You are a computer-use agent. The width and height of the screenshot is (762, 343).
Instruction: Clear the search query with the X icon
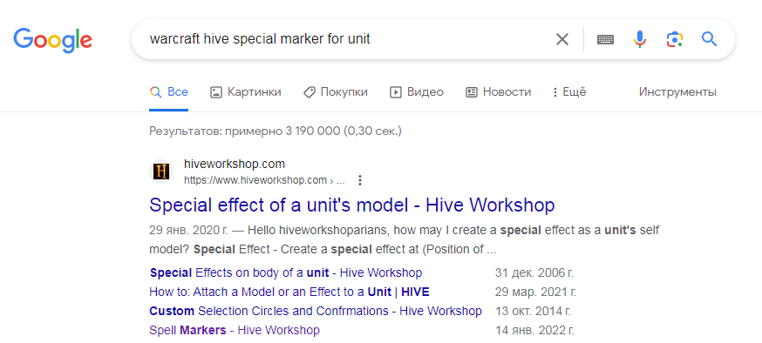561,39
